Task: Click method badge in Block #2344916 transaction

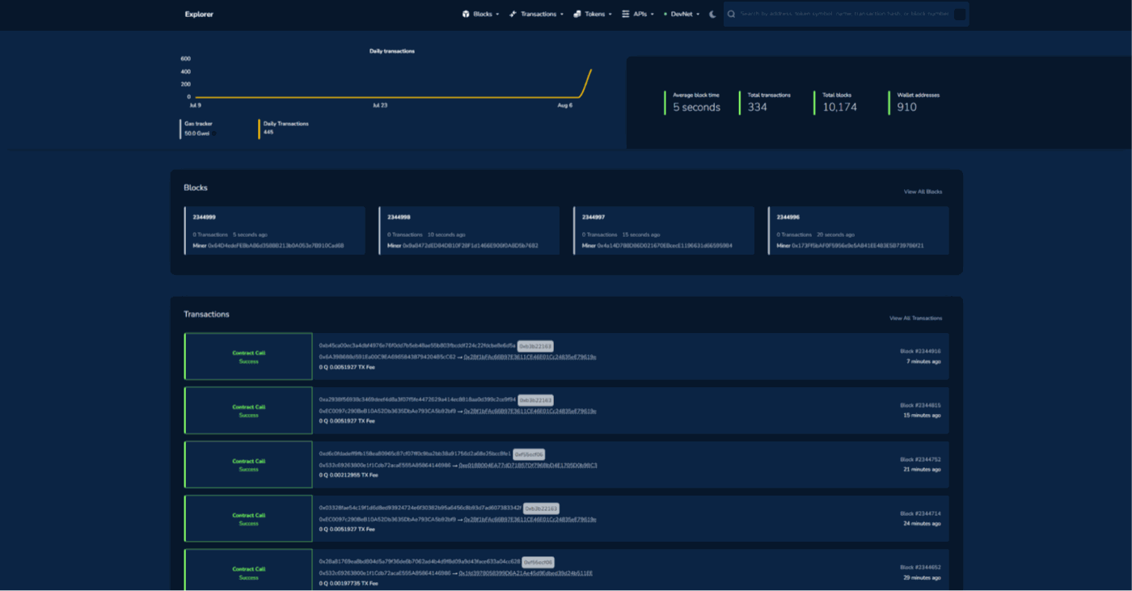Action: [x=535, y=346]
